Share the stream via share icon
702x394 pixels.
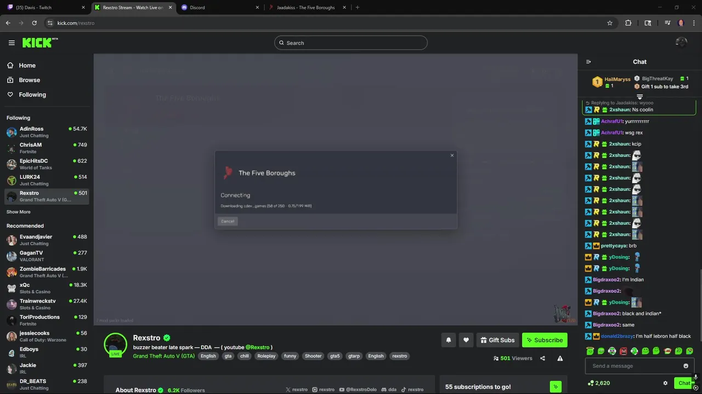tap(542, 358)
